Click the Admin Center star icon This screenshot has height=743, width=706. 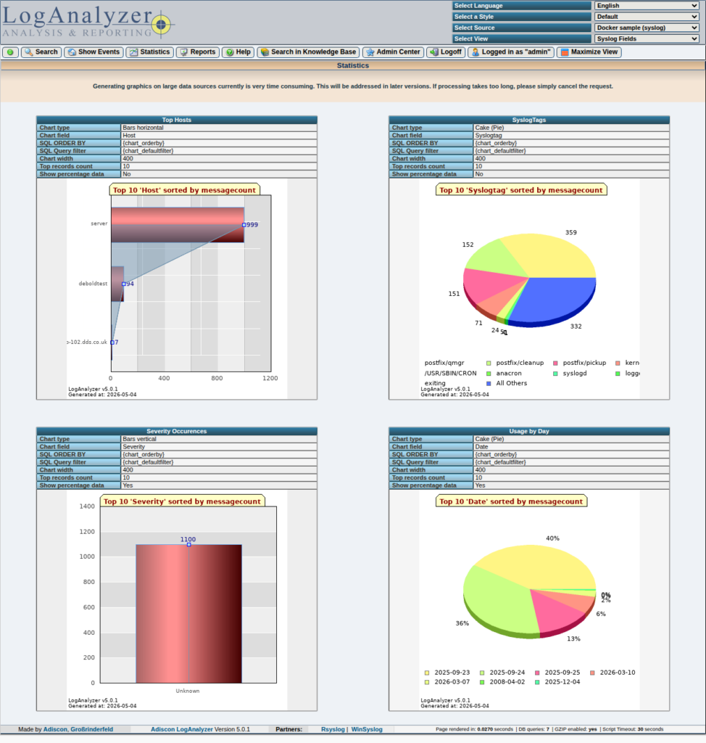click(x=370, y=52)
